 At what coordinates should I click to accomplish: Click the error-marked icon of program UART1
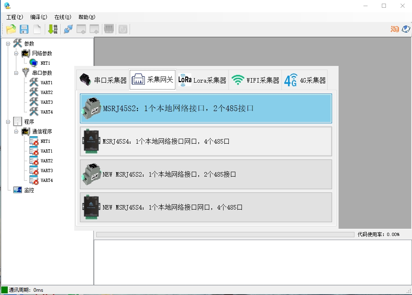(34, 151)
